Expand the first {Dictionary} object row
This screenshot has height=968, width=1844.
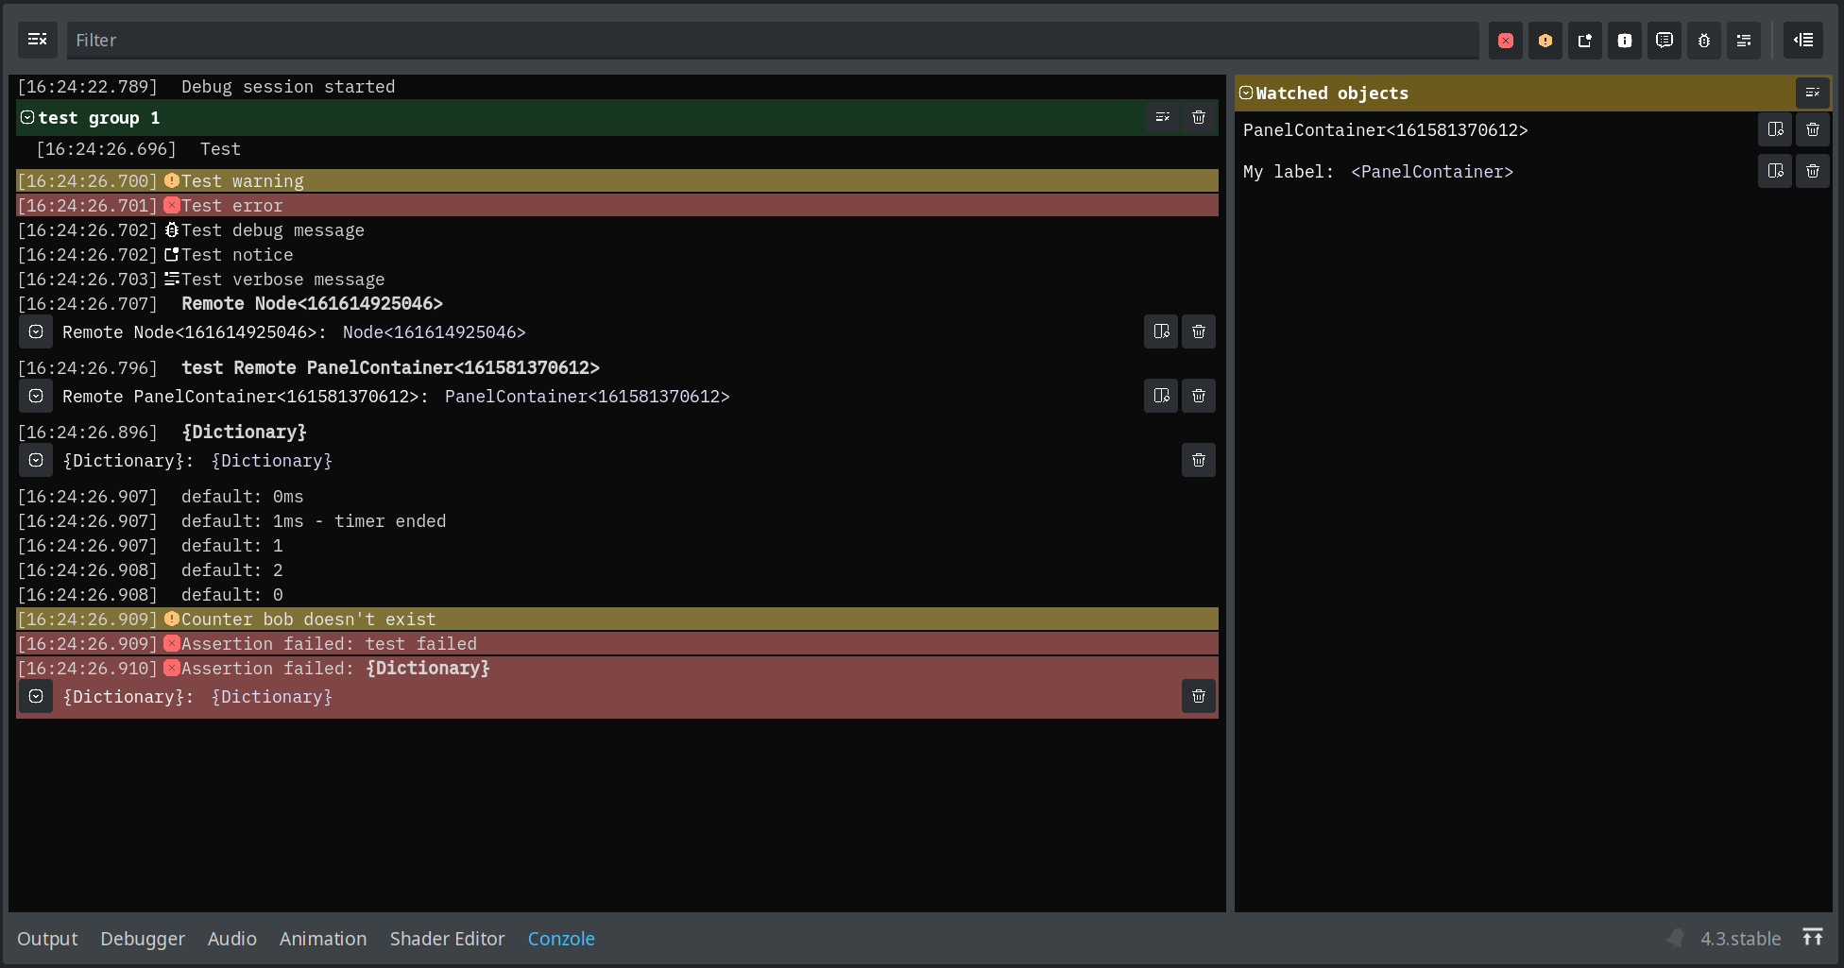point(36,460)
